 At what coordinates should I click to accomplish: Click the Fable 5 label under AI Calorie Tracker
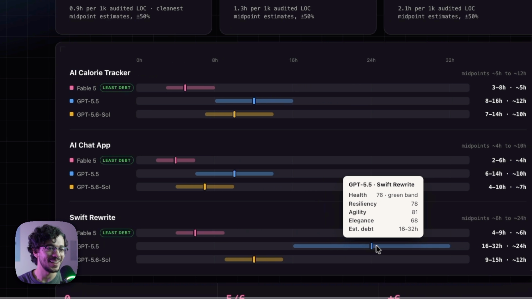coord(86,88)
